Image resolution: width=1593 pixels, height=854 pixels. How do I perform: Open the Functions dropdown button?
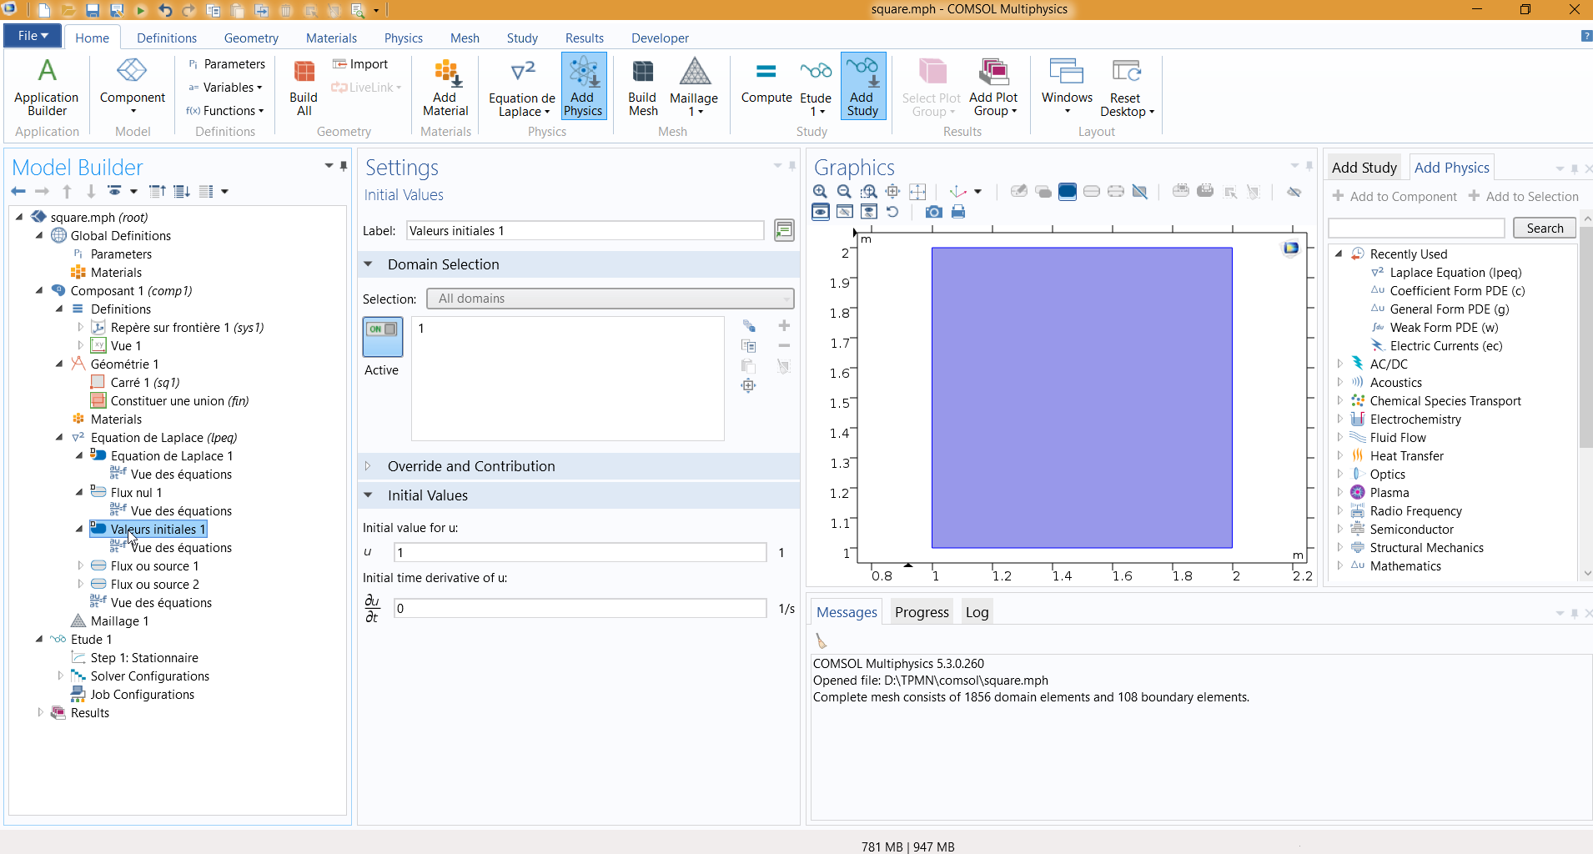225,111
